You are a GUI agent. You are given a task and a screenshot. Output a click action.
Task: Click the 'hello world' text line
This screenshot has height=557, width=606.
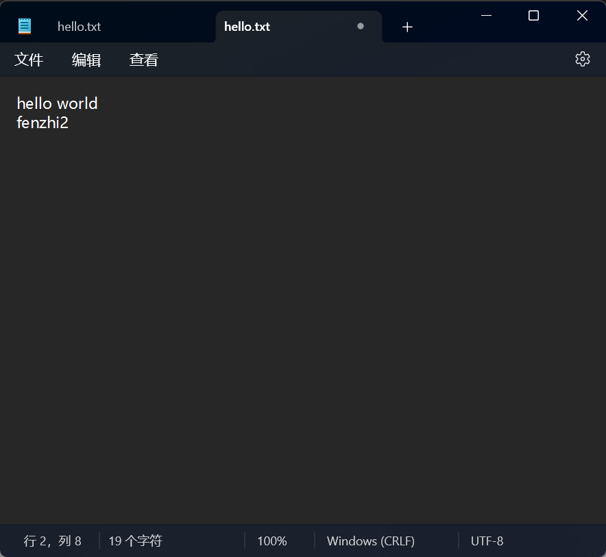click(x=57, y=103)
